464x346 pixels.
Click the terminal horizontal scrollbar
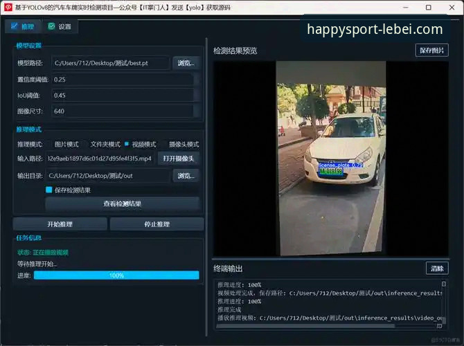[305, 326]
